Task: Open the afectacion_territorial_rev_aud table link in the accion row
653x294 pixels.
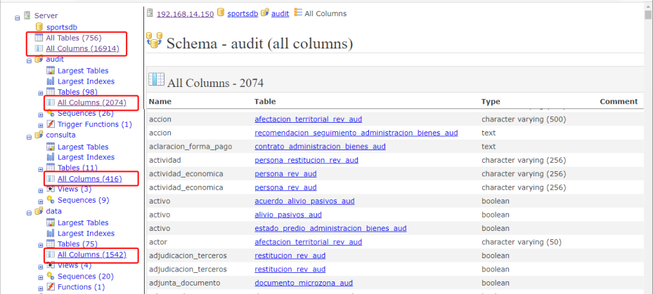Action: click(x=309, y=119)
